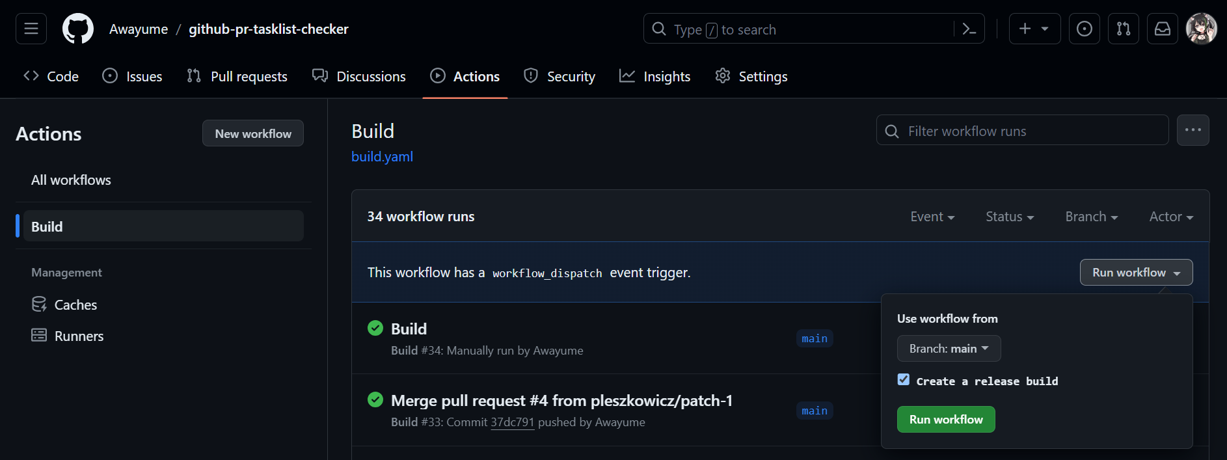Open the three-dot workflow options menu
The width and height of the screenshot is (1227, 460).
[1193, 130]
